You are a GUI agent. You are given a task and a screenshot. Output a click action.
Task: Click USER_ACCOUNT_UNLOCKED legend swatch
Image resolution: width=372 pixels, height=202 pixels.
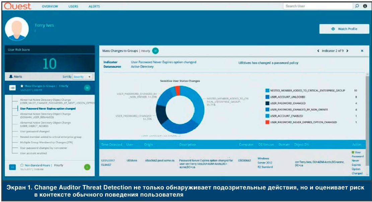tap(268, 97)
